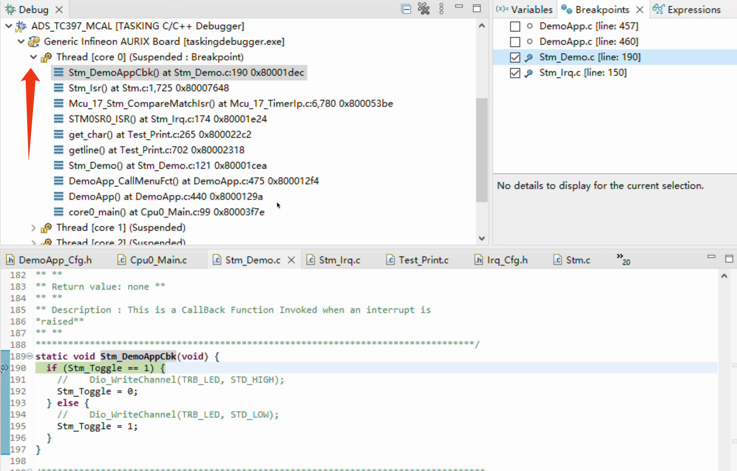Open Stm.c editor tab
Screen dimensions: 737x471
pyautogui.click(x=571, y=260)
